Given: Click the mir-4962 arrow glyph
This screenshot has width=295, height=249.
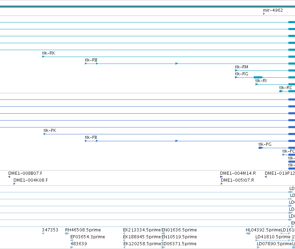Looking at the screenshot, I should click(x=264, y=14).
